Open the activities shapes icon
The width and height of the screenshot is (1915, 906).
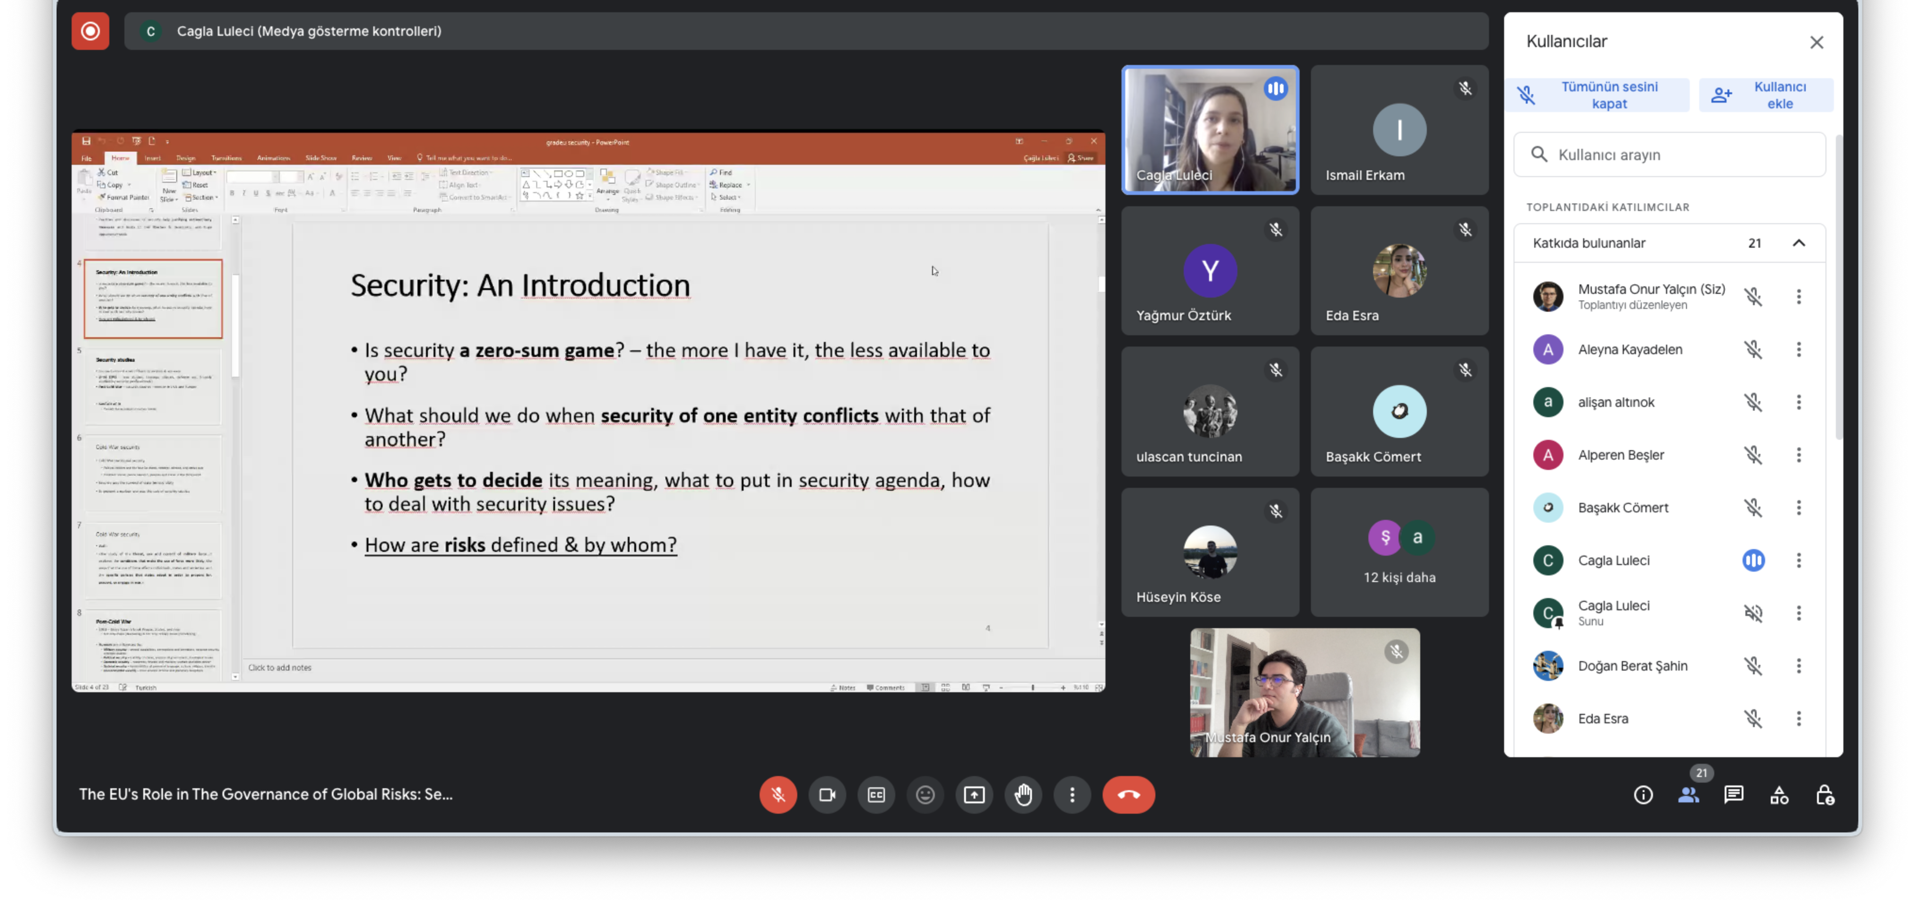1779,794
